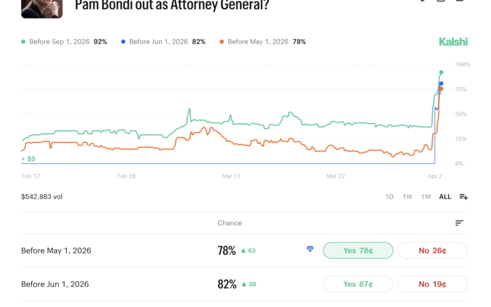Switch the chart to the 1W range
Viewport: 491px width, 307px height.
[x=407, y=197]
